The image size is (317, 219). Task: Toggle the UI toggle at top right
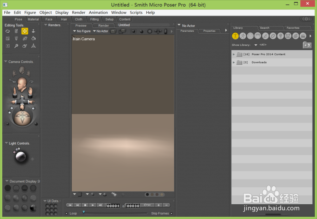[307, 19]
